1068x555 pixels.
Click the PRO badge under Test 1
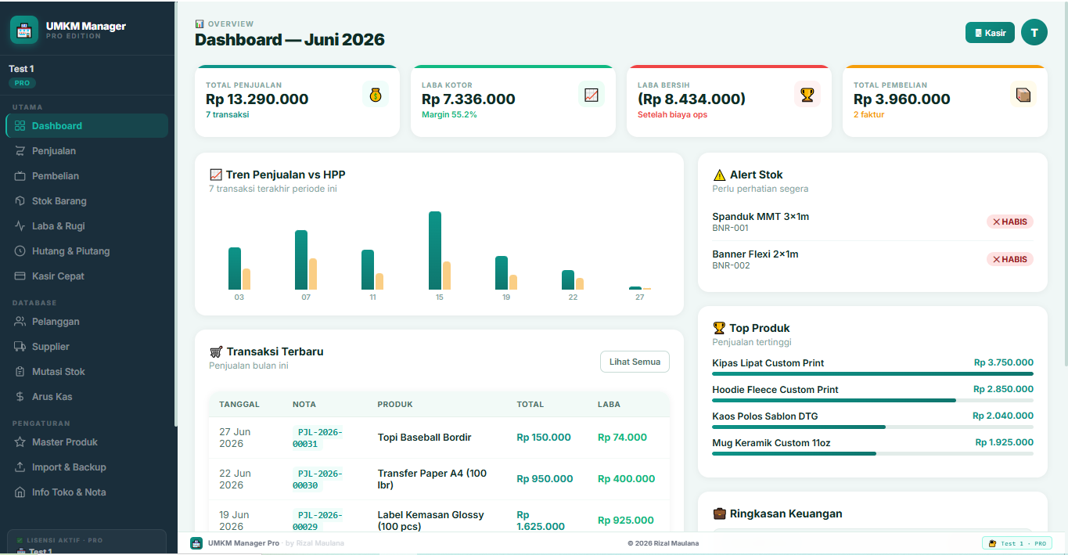[x=22, y=83]
